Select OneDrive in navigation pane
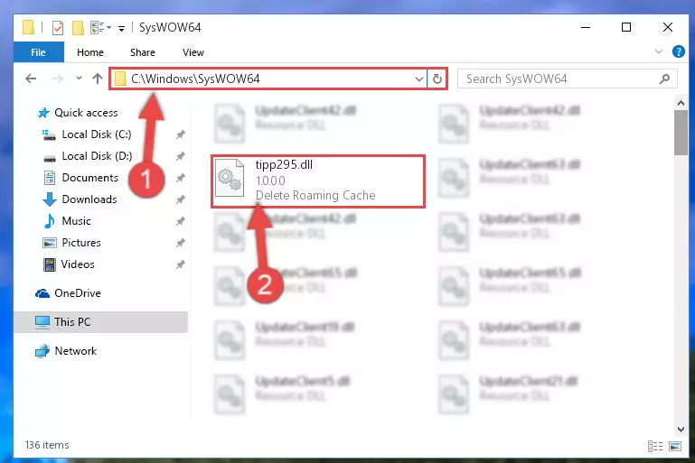This screenshot has height=463, width=695. (x=77, y=293)
